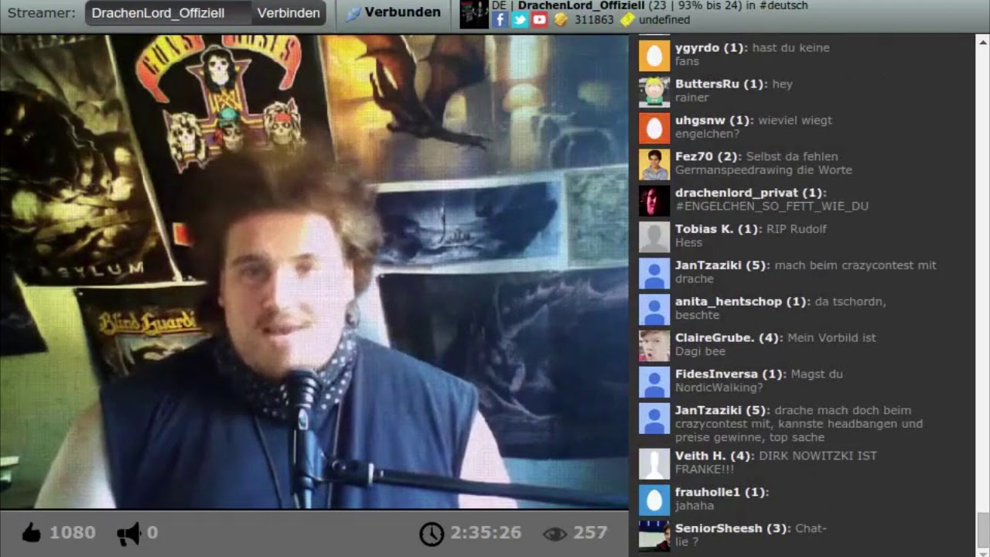Click the gold coins icon
This screenshot has width=990, height=557.
click(x=561, y=20)
